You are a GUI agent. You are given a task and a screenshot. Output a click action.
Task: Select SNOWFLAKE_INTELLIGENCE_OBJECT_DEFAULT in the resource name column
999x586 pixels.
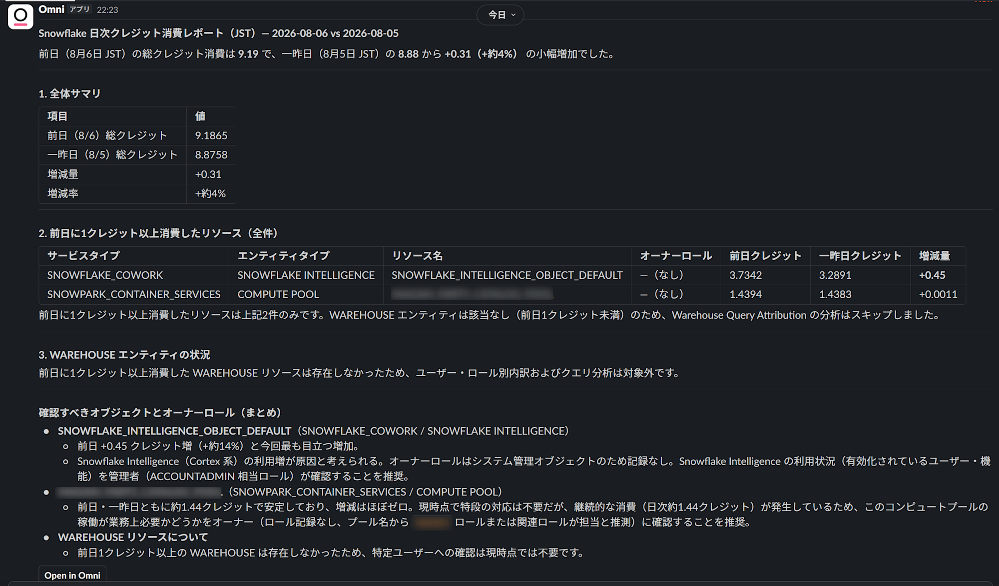pyautogui.click(x=507, y=275)
